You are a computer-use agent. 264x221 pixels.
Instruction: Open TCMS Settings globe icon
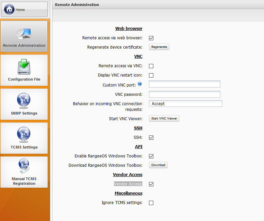tap(24, 135)
